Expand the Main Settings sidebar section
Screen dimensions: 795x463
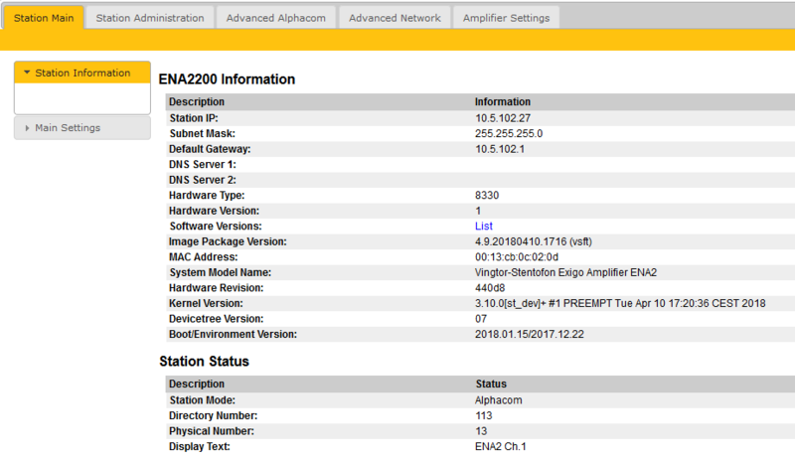click(x=67, y=127)
